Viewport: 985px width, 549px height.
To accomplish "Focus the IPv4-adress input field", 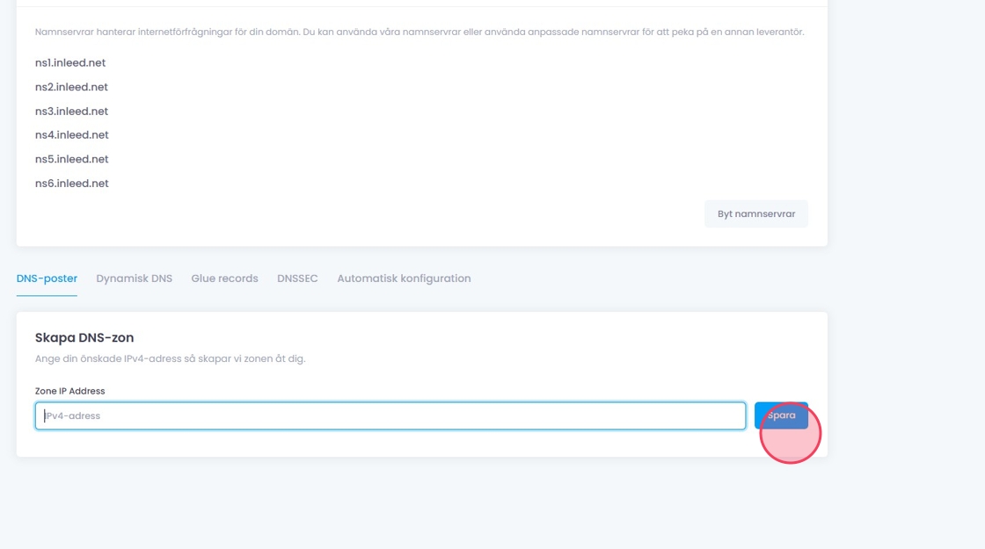I will click(390, 415).
